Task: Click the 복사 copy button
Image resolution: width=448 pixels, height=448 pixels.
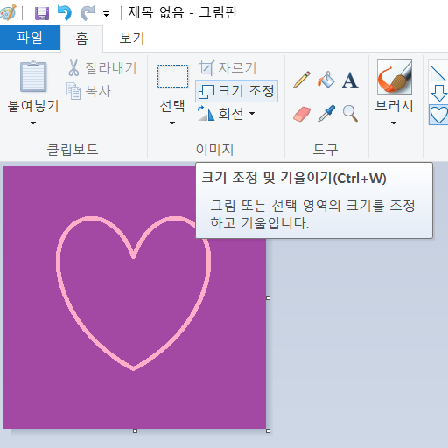Action: (88, 91)
